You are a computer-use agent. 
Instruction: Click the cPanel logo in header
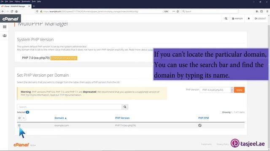coord(10,18)
